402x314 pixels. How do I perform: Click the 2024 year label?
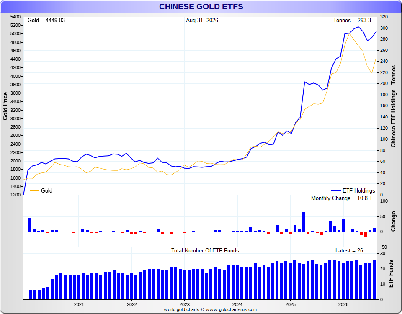pyautogui.click(x=237, y=304)
